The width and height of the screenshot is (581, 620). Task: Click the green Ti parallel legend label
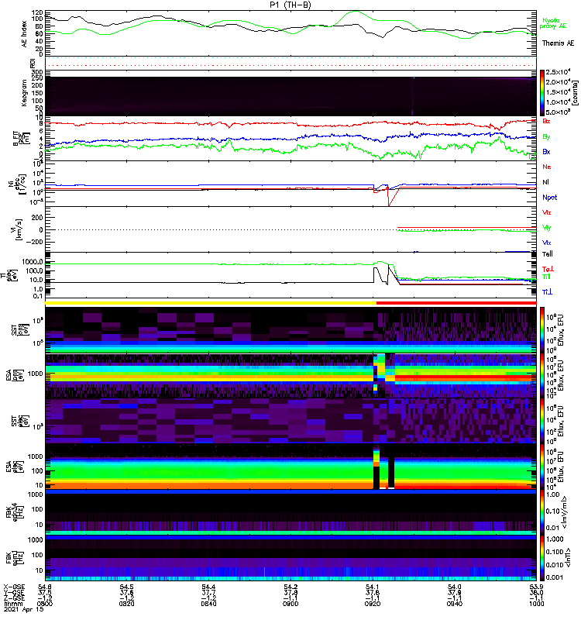tap(546, 277)
